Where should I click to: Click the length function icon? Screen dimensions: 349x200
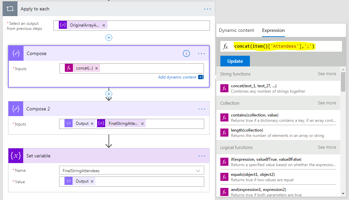(x=224, y=132)
